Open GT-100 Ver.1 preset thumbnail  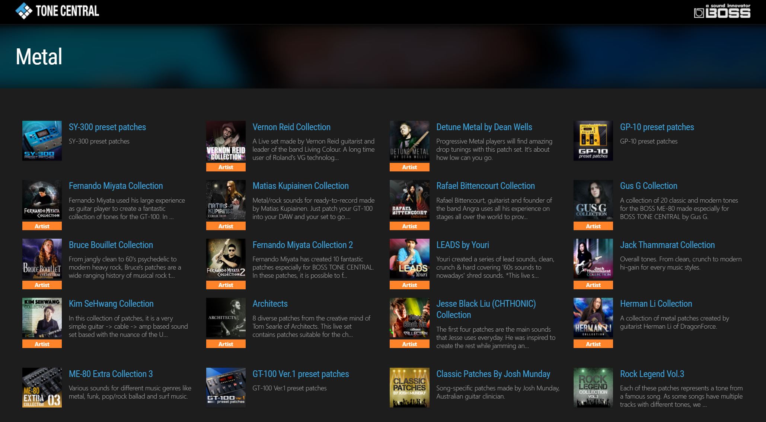click(x=226, y=387)
